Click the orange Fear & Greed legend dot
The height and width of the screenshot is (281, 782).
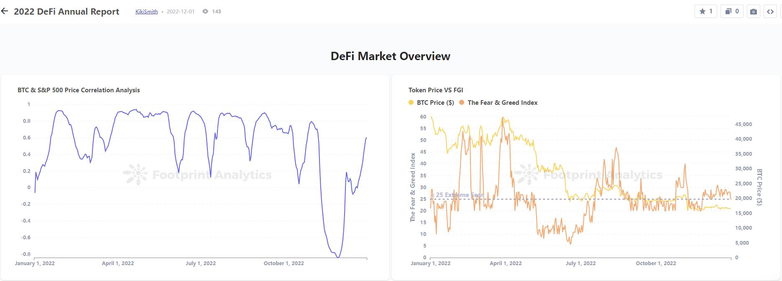click(462, 103)
